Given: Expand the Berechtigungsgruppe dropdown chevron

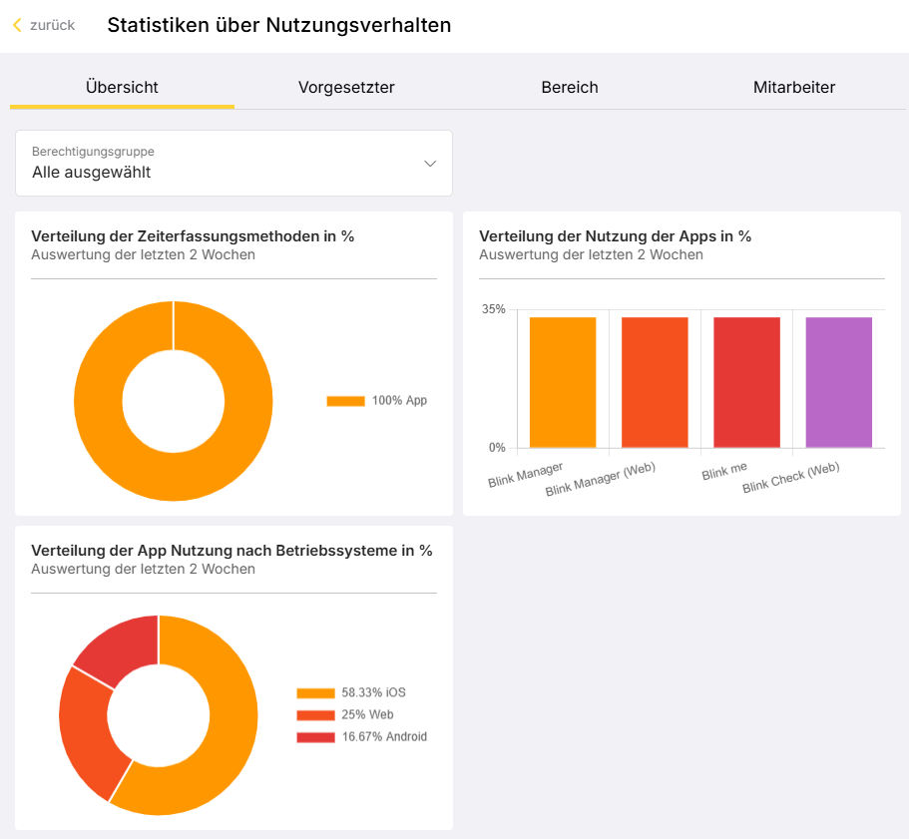Looking at the screenshot, I should point(430,164).
